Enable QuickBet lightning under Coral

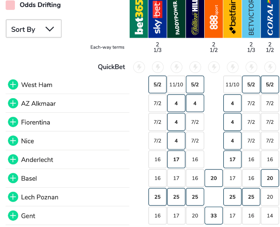point(270,67)
